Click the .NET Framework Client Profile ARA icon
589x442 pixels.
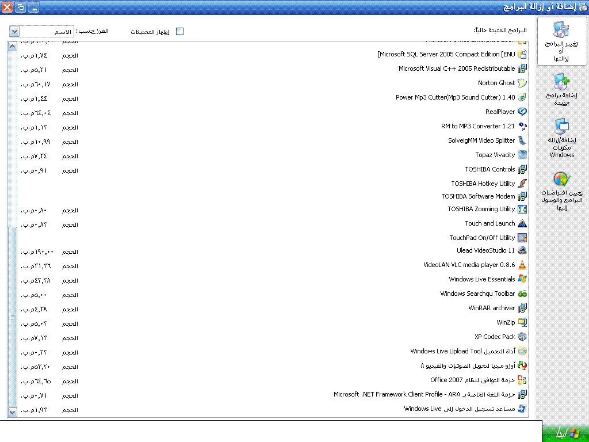[x=522, y=395]
